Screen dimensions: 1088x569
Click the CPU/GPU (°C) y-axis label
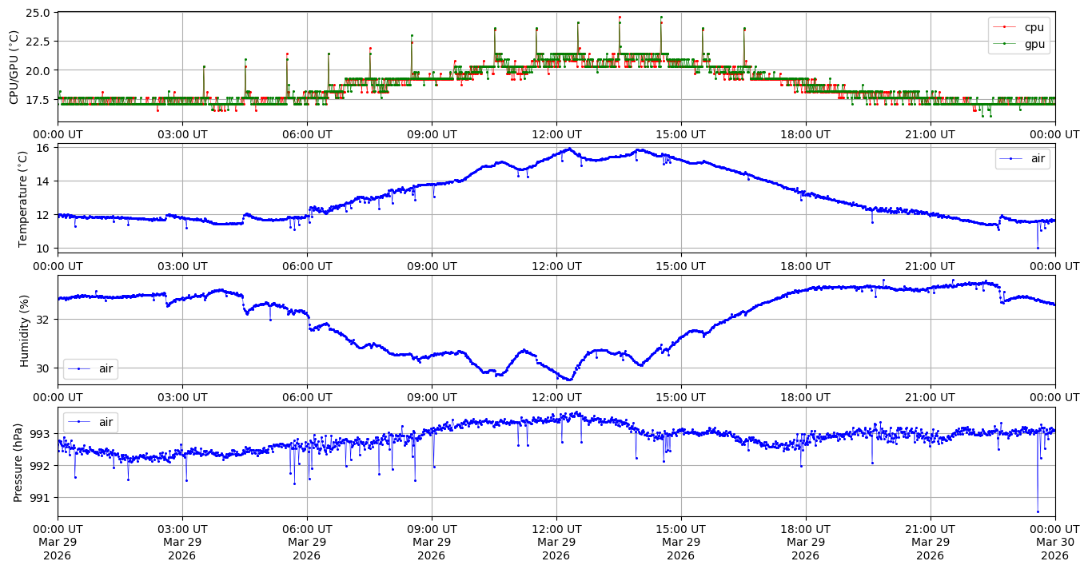(x=14, y=67)
